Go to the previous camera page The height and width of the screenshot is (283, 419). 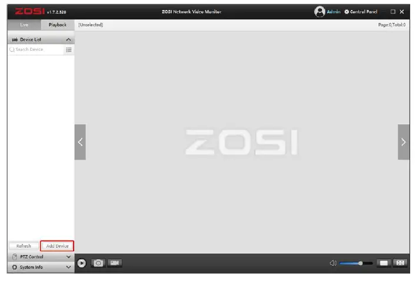[80, 142]
